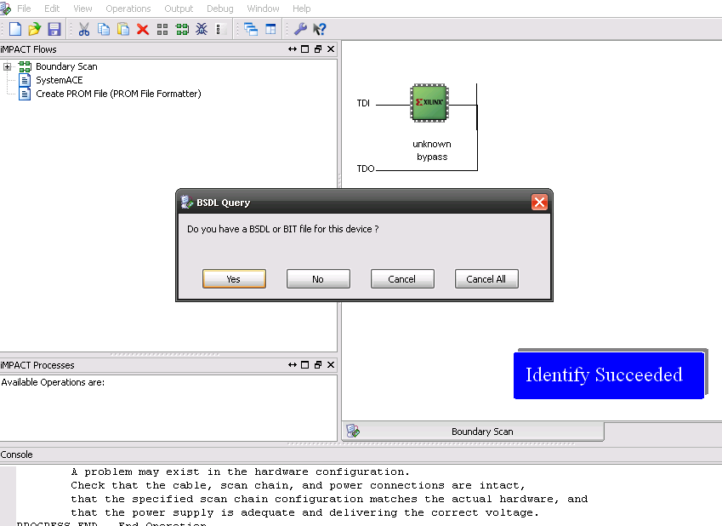The width and height of the screenshot is (722, 526).
Task: Click the Debug Chain bug icon
Action: click(202, 29)
